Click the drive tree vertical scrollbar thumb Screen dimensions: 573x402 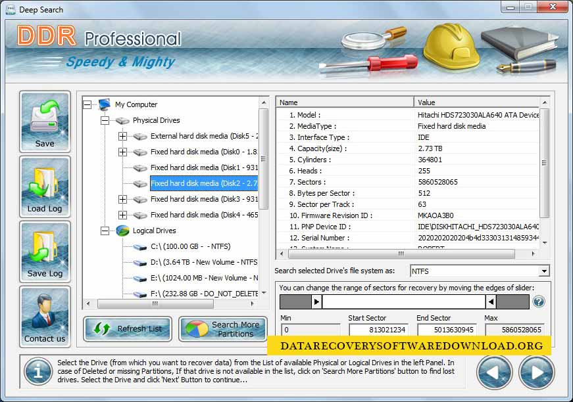[264, 159]
